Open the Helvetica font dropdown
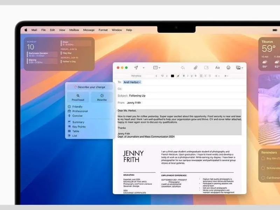This screenshot has width=280, height=210. coord(144,76)
